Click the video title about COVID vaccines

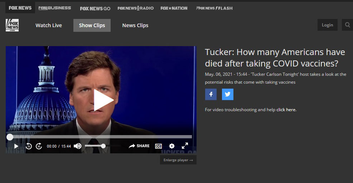pyautogui.click(x=275, y=58)
